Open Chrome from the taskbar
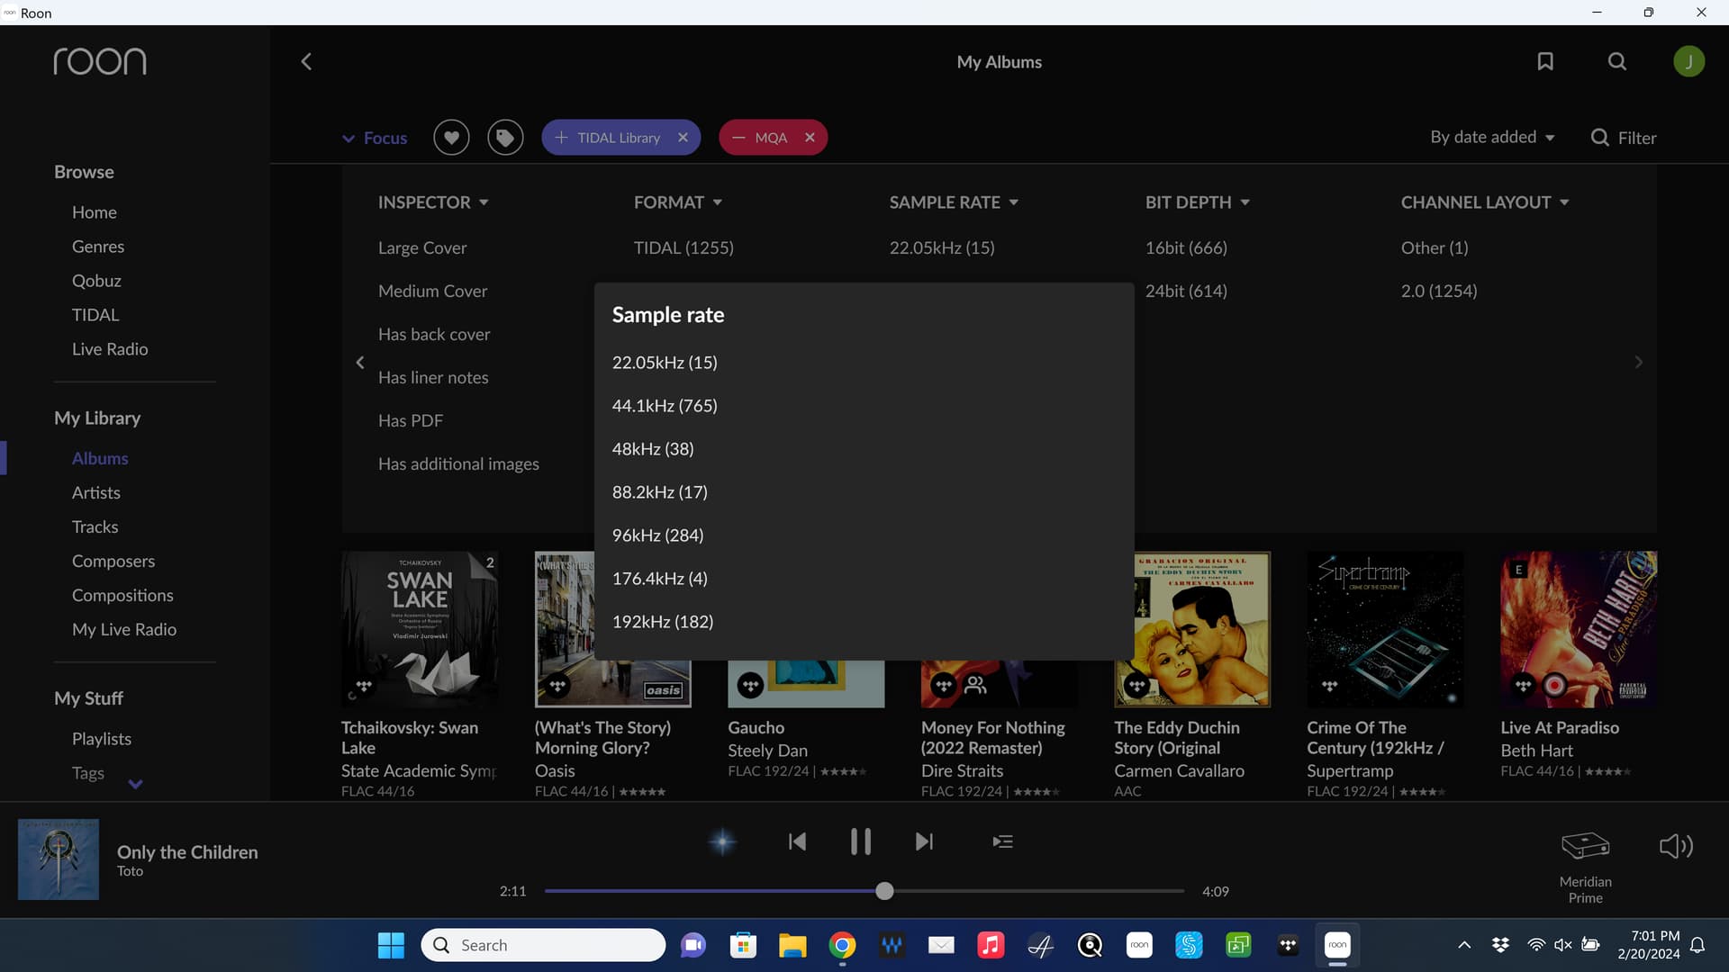 pos(842,945)
